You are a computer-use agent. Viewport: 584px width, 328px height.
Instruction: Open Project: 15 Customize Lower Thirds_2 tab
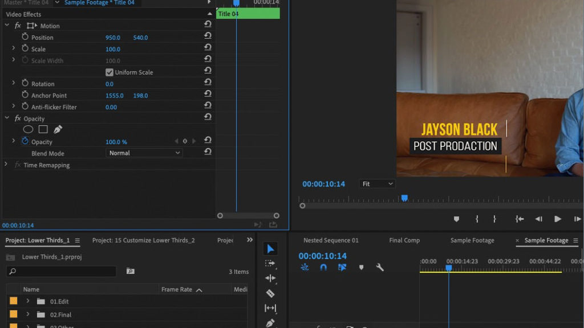point(143,240)
